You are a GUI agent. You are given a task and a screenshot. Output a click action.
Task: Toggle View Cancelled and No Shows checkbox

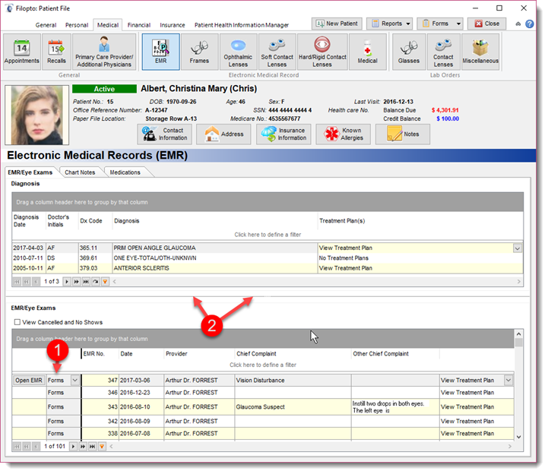click(17, 322)
